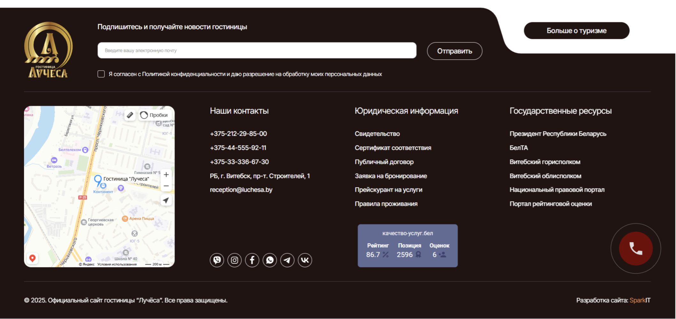Select the pencil edit tool on the map
This screenshot has width=676, height=319.
click(130, 115)
